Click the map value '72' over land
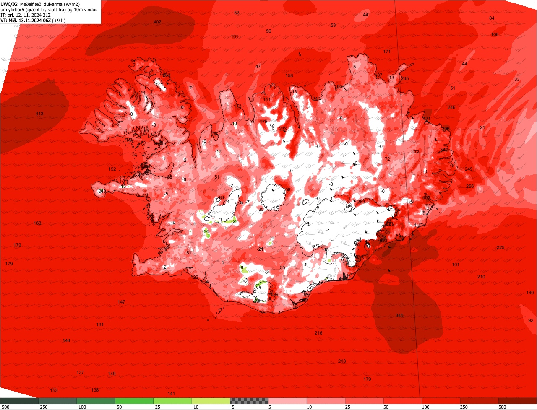This screenshot has height=410, width=537. tap(387, 159)
